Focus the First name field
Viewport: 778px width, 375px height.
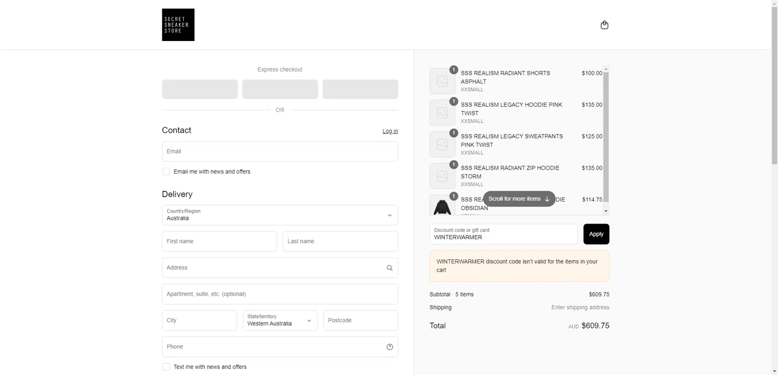[x=219, y=241]
